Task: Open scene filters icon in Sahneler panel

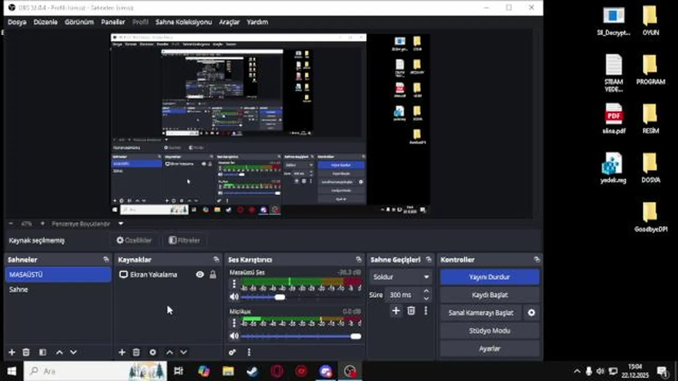Action: pos(42,352)
